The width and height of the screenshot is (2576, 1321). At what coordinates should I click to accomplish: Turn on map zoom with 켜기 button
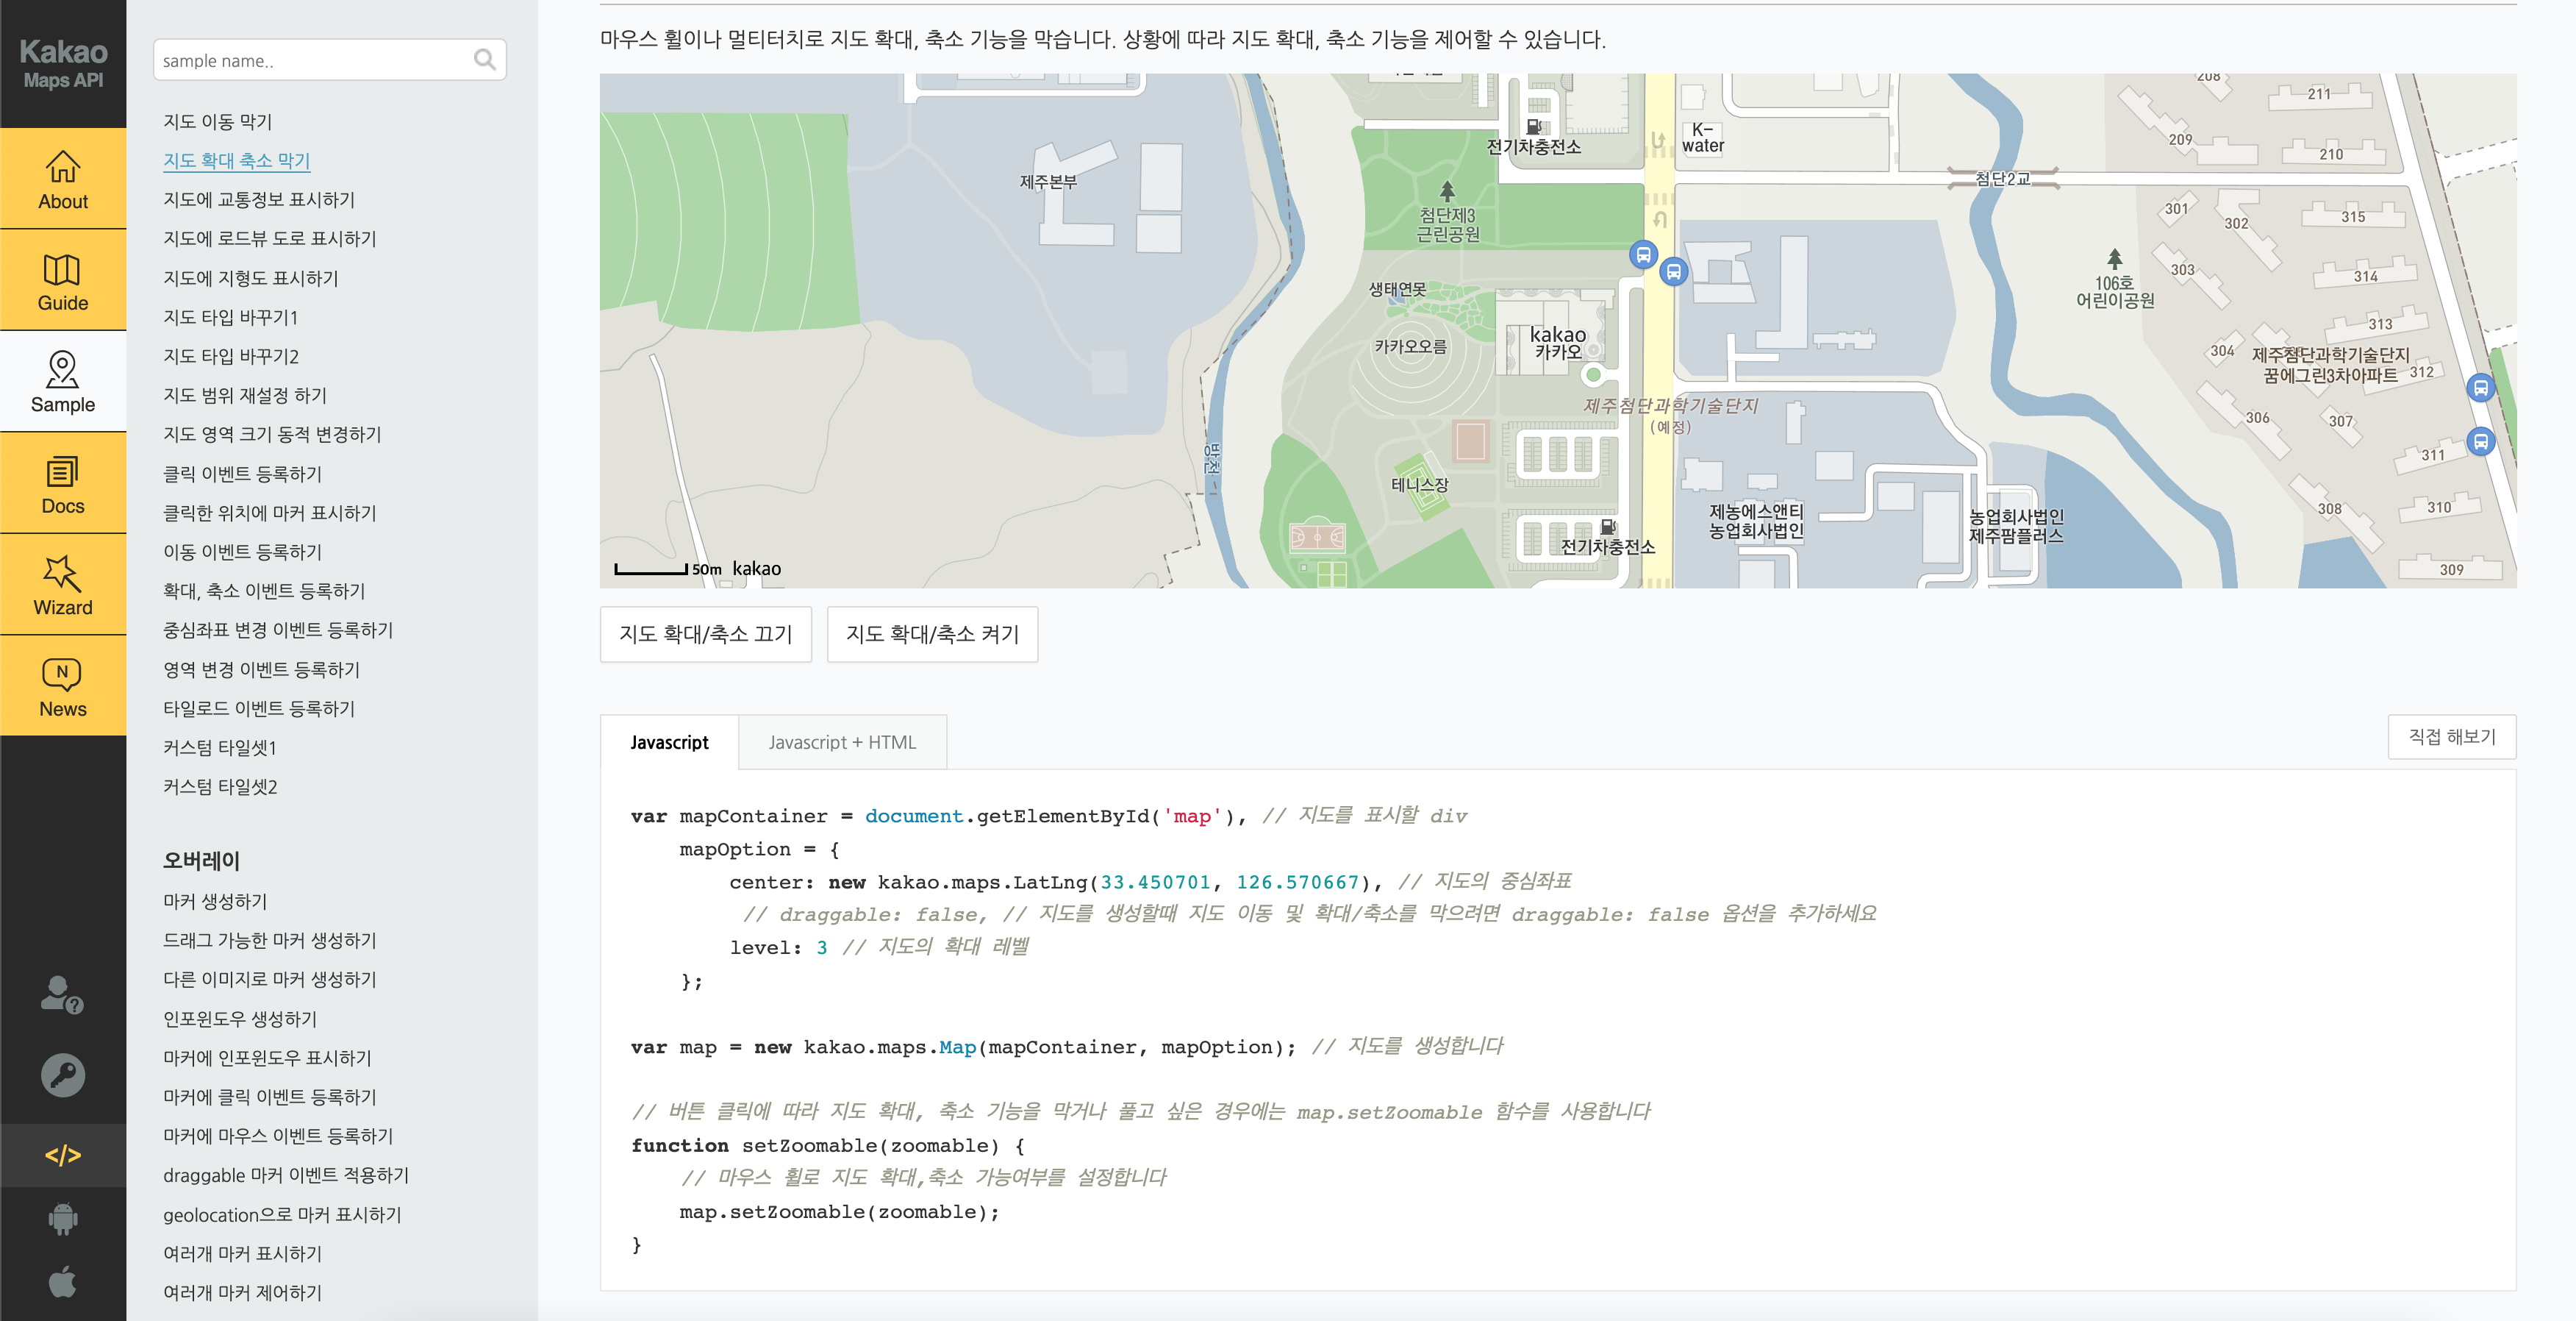click(x=932, y=635)
